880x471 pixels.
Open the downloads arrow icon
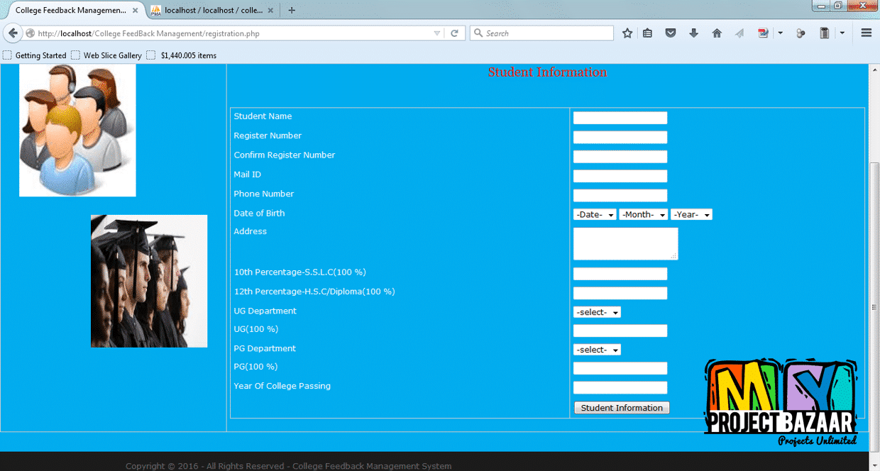(x=693, y=33)
